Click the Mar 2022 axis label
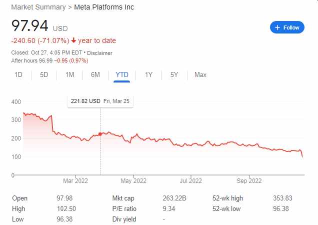Image resolution: width=318 pixels, height=225 pixels. pyautogui.click(x=75, y=180)
